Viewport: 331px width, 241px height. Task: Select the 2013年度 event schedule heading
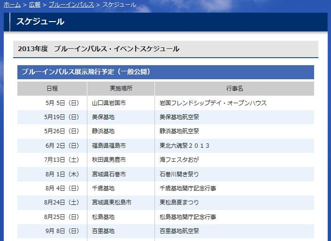pos(99,49)
